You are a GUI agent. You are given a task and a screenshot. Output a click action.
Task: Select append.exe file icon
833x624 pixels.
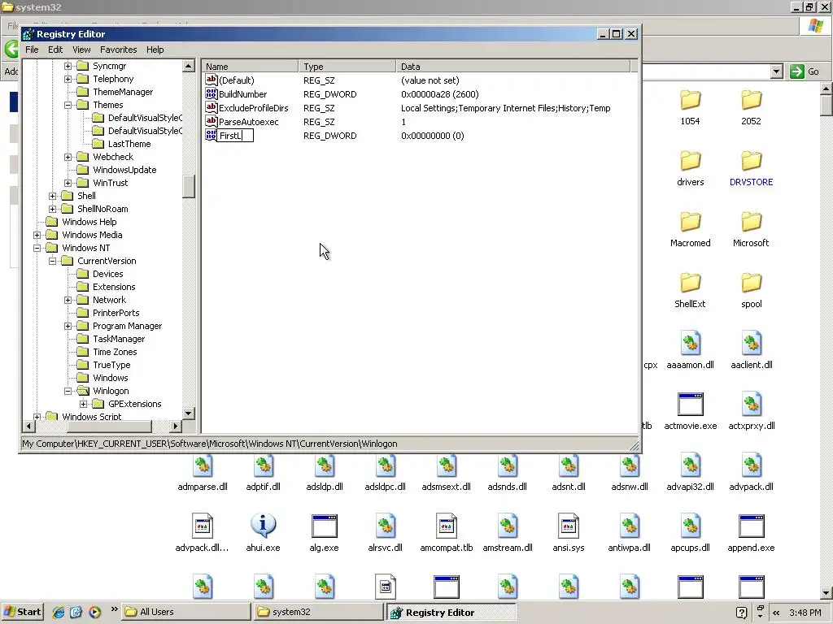751,526
